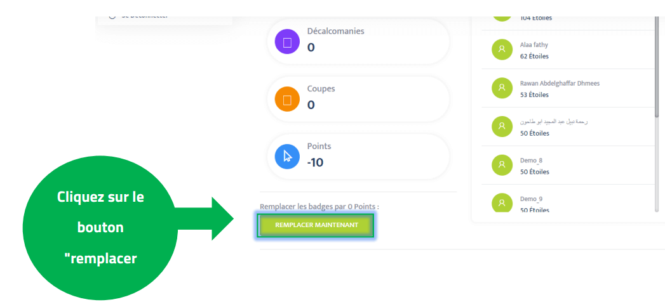Click avatar of the 104 Étoiles user
The height and width of the screenshot is (302, 665).
(502, 14)
